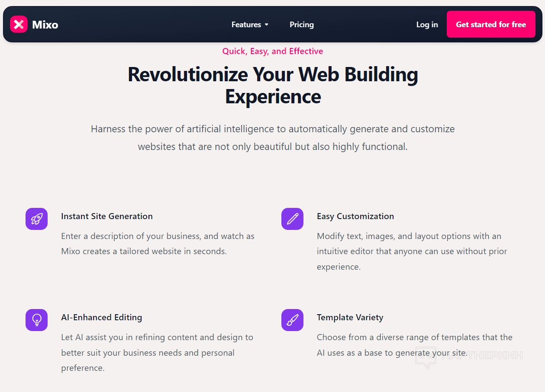This screenshot has height=392, width=545.
Task: Click the paragraph starting with Harness the power
Action: click(273, 137)
